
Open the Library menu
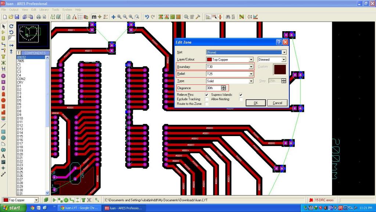(44, 10)
